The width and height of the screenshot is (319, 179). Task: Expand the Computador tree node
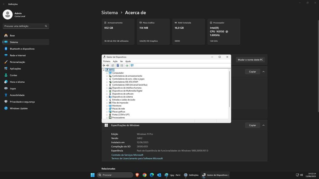[107, 73]
